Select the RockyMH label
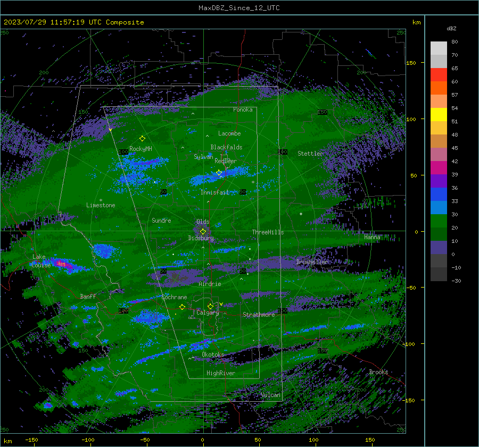The image size is (479, 447). (141, 149)
